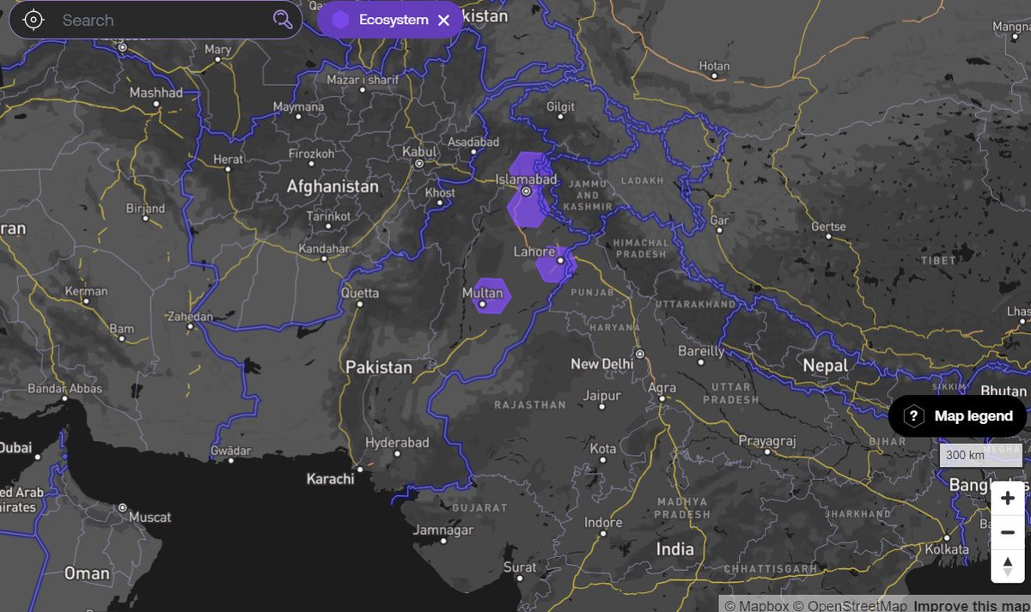Click the Oman country label
The image size is (1031, 612).
(87, 573)
